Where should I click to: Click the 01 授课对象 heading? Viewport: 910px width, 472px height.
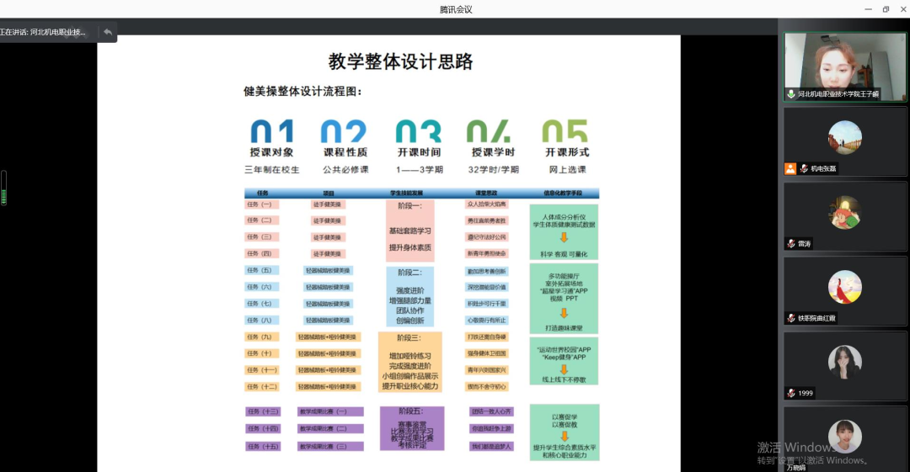[x=271, y=139]
